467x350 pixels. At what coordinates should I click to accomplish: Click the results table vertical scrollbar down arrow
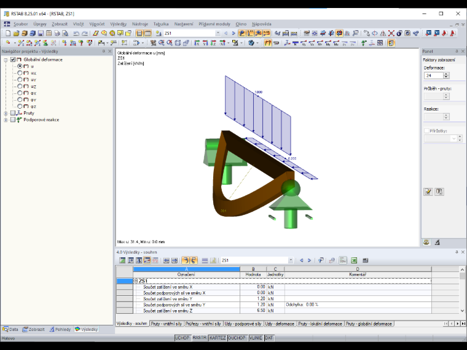click(x=462, y=311)
